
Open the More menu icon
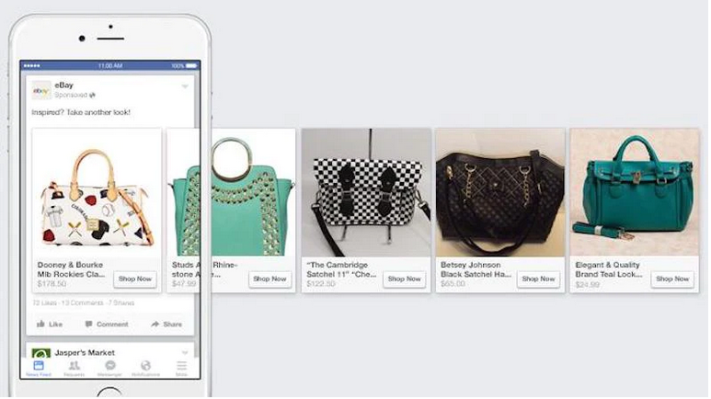181,368
